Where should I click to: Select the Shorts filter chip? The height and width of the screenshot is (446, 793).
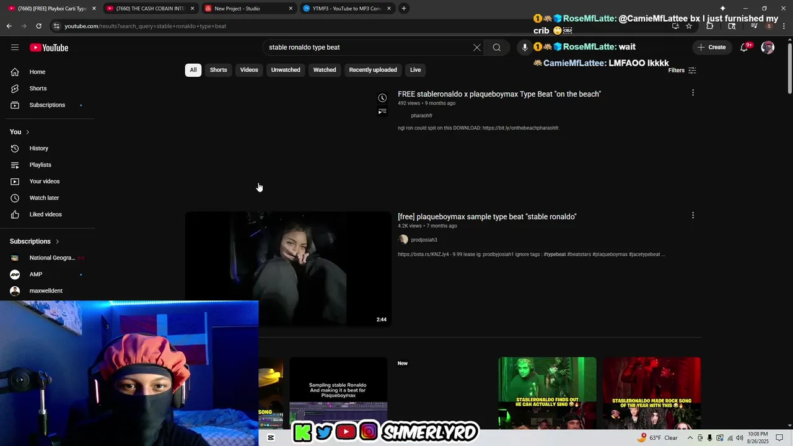tap(218, 70)
